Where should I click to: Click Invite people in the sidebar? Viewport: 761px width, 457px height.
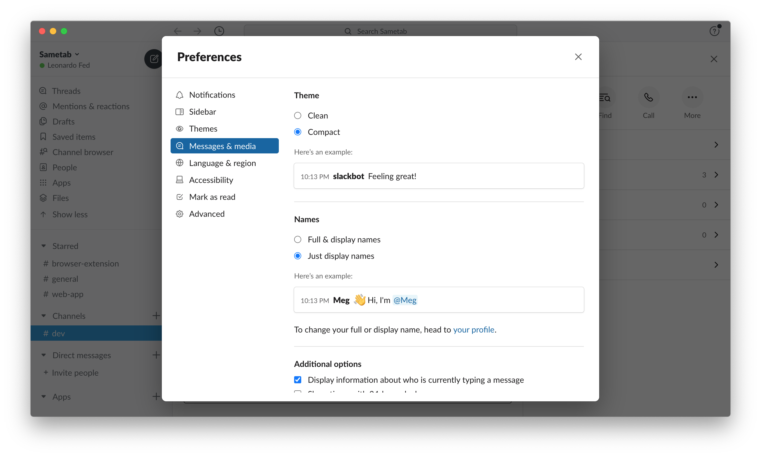point(75,373)
